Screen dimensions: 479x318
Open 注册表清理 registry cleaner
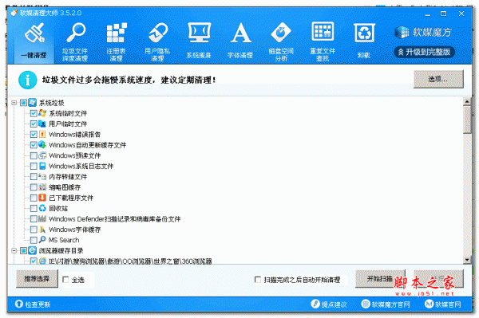pos(116,41)
